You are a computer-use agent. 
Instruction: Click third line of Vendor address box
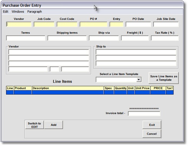(49, 64)
